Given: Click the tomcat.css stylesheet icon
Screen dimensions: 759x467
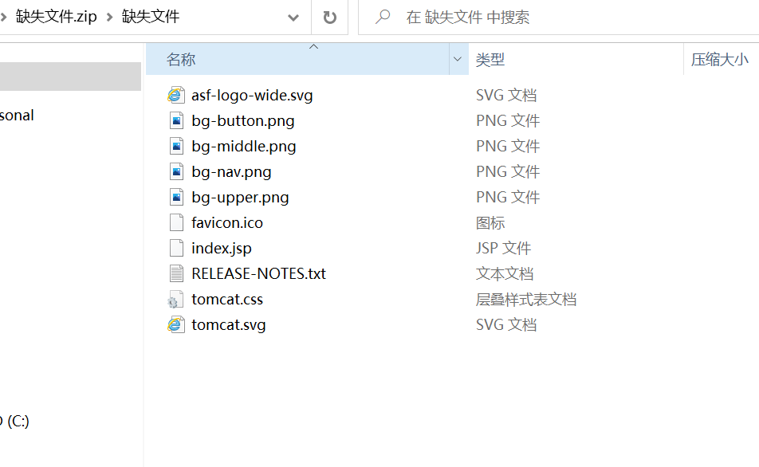Looking at the screenshot, I should (175, 300).
